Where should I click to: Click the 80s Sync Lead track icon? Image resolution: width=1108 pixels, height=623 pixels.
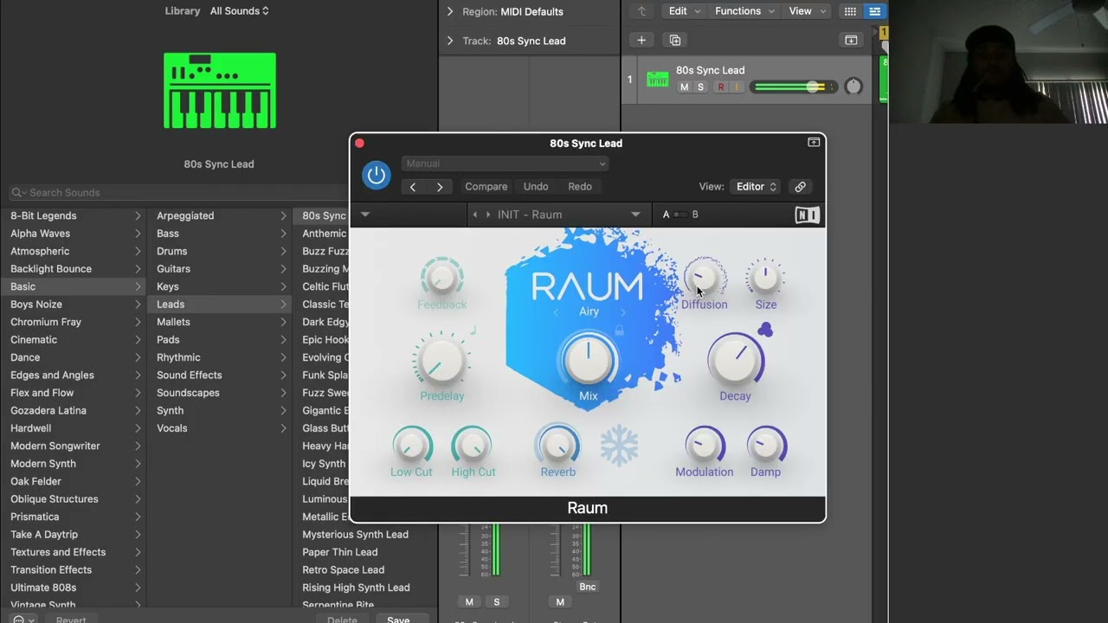point(658,80)
